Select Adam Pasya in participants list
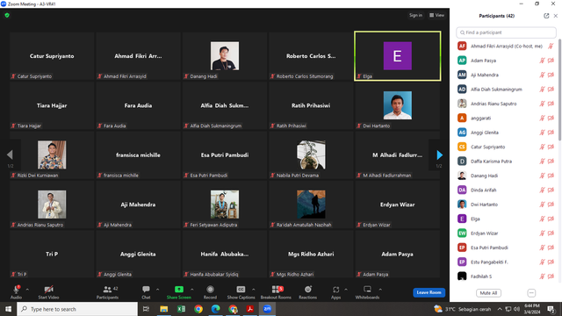 click(x=506, y=61)
